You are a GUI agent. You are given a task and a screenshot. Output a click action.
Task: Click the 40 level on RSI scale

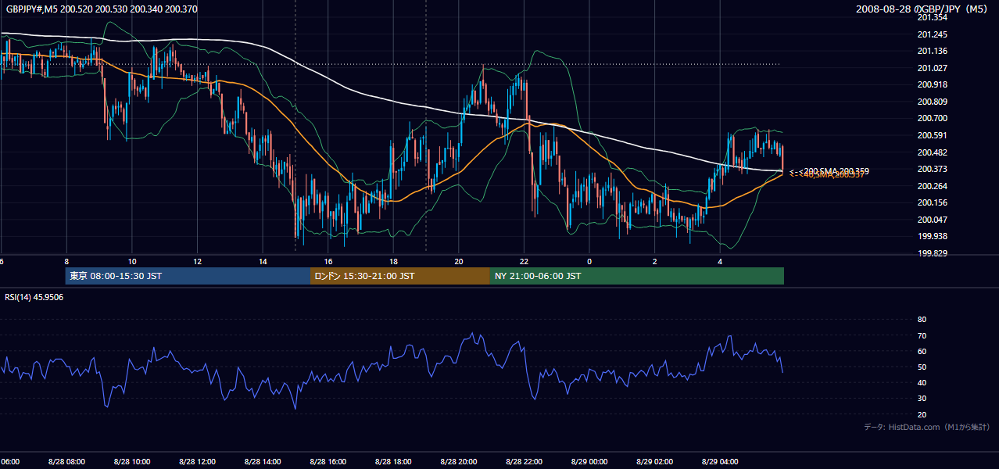click(x=922, y=382)
